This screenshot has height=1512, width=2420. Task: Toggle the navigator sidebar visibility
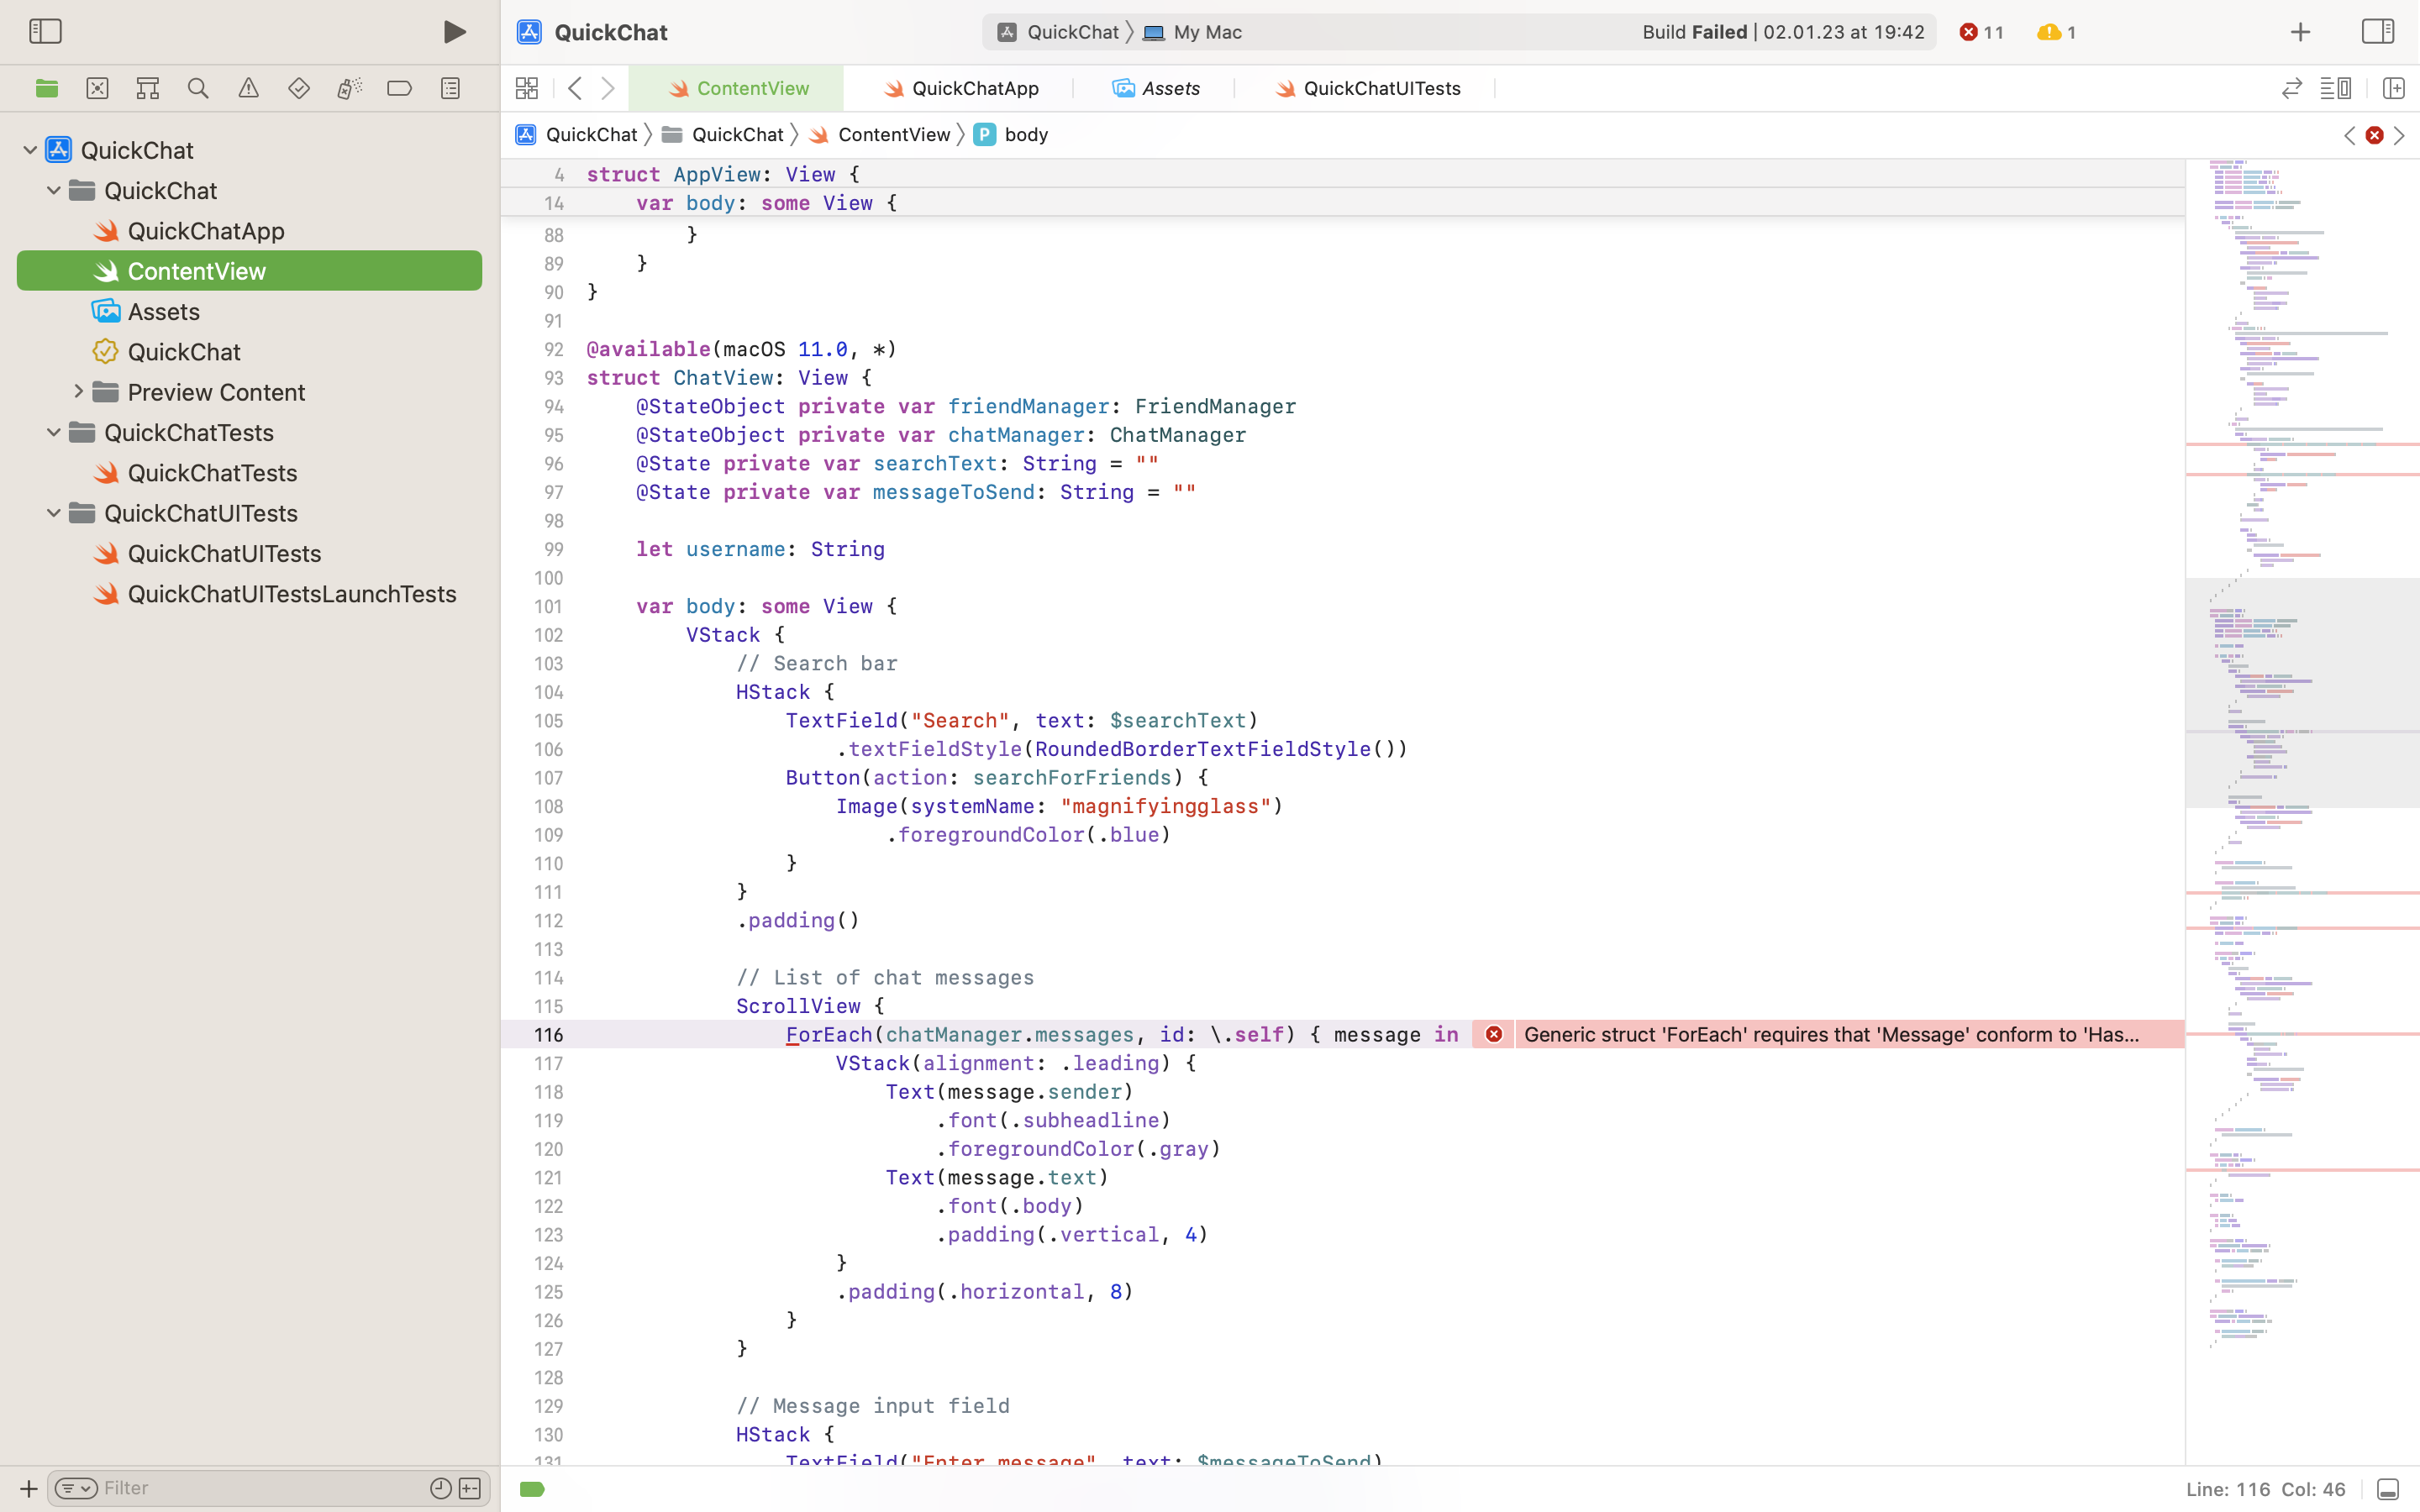[45, 31]
